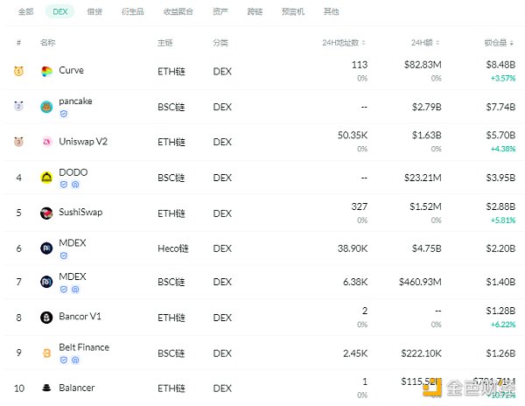Click the 名称 column header
The width and height of the screenshot is (525, 406).
pos(48,42)
